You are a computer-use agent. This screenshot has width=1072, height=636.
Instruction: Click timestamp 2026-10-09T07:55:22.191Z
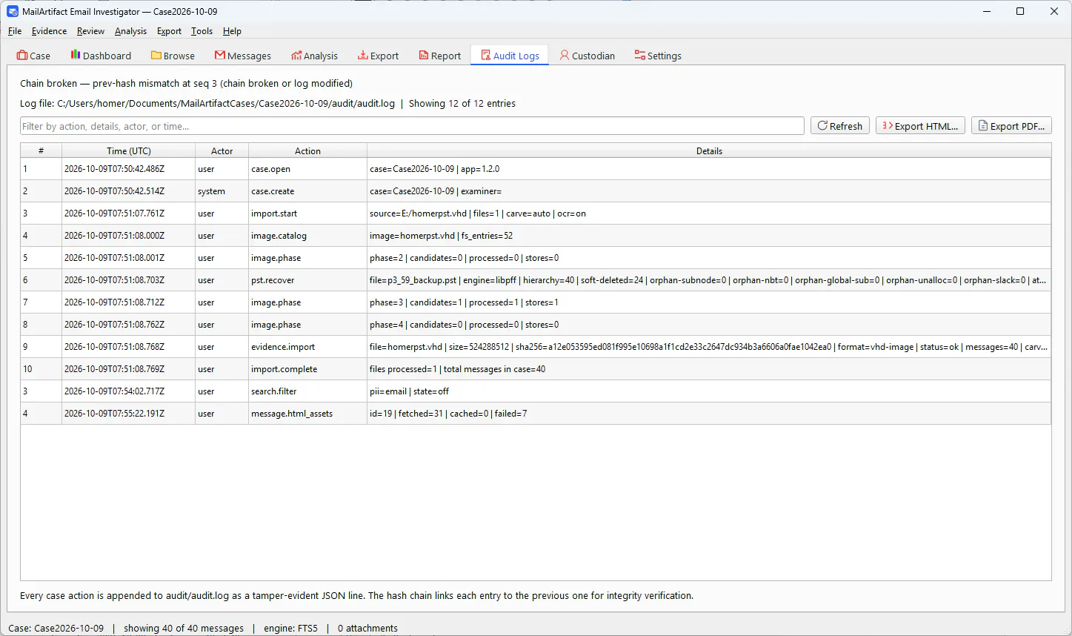click(128, 414)
